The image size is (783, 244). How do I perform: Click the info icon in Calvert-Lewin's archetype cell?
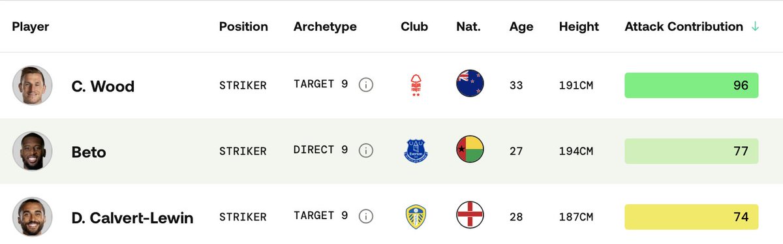(366, 217)
